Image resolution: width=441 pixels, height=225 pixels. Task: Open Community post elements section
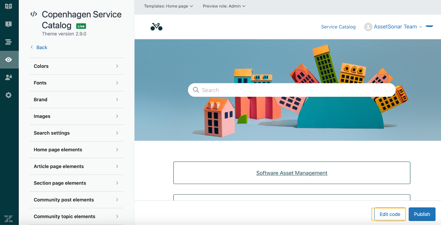click(76, 200)
